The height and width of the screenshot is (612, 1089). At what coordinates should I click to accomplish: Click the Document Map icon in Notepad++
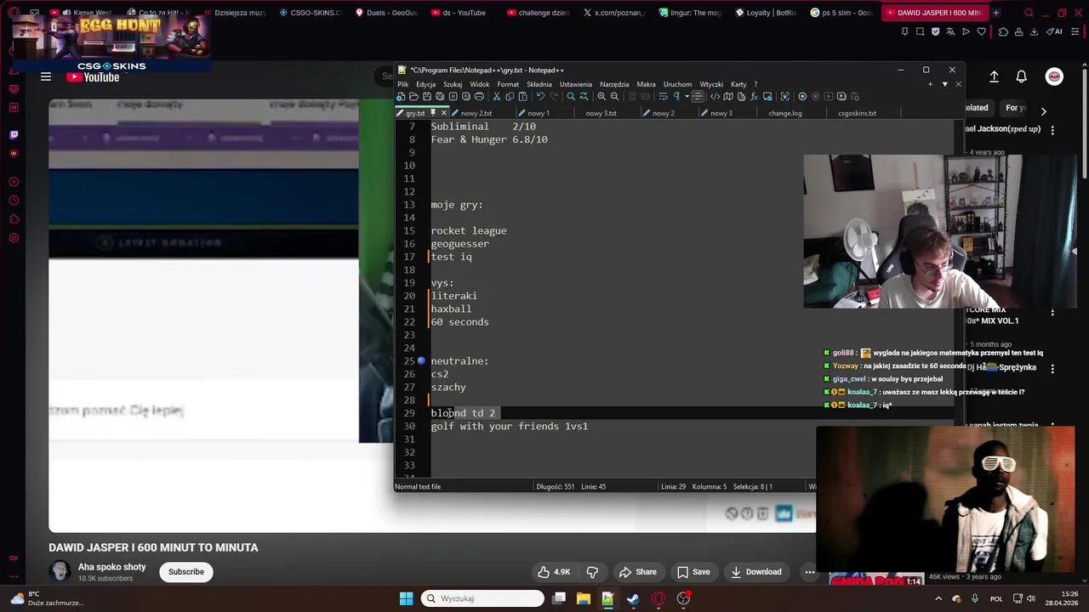point(728,96)
